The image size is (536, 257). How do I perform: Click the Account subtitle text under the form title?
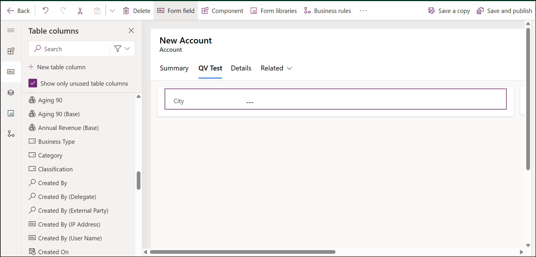(171, 50)
